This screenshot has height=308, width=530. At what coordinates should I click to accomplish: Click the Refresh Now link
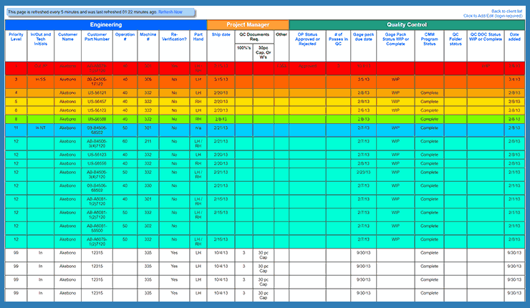(x=170, y=12)
